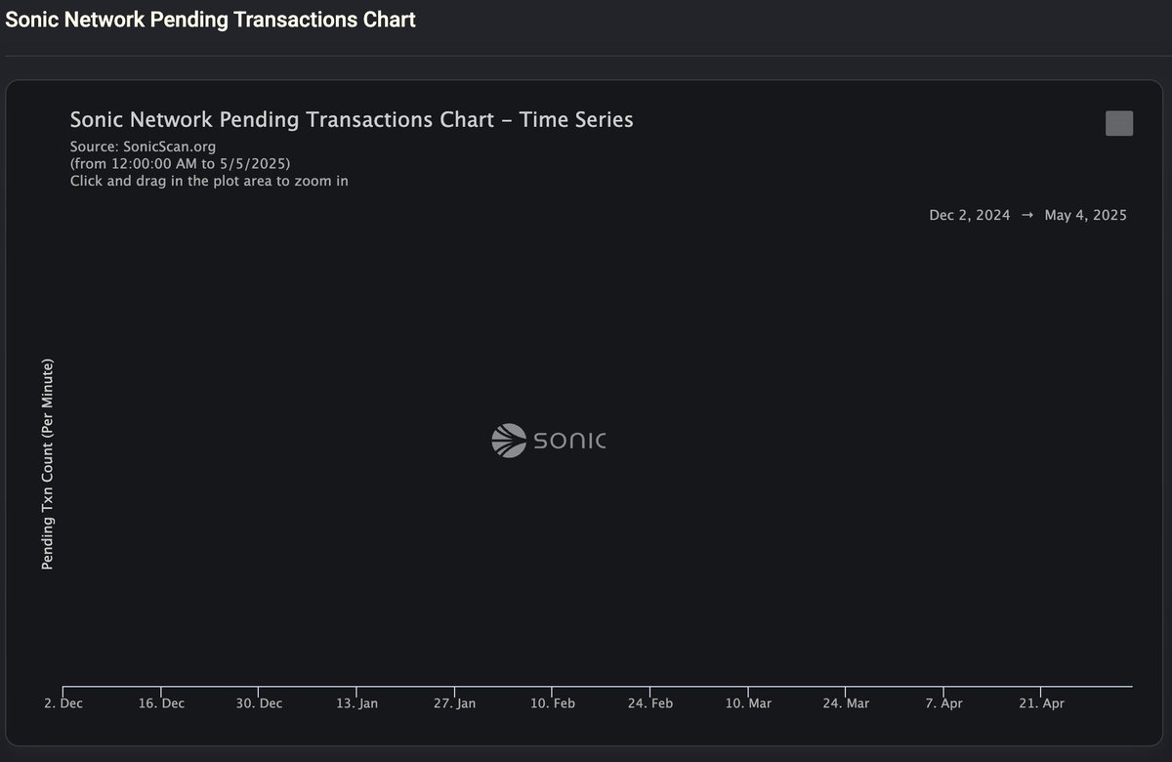Select the 10. Mar axis label
This screenshot has width=1172, height=762.
(x=747, y=703)
